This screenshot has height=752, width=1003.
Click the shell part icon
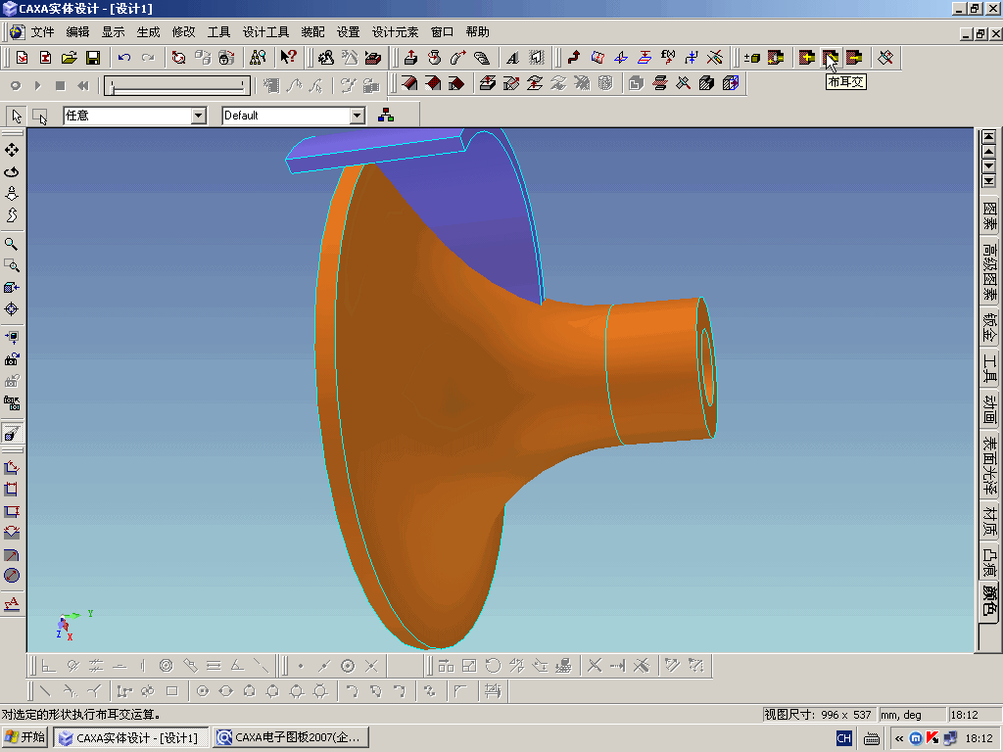(635, 83)
